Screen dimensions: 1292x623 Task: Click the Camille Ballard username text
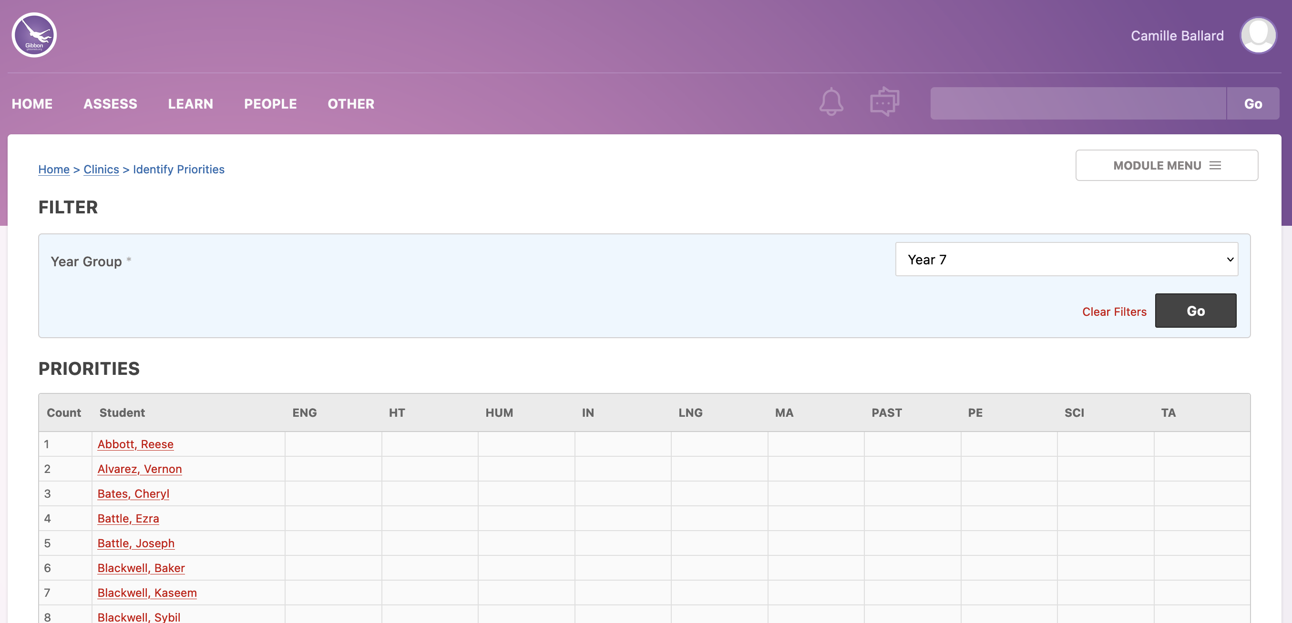1177,36
